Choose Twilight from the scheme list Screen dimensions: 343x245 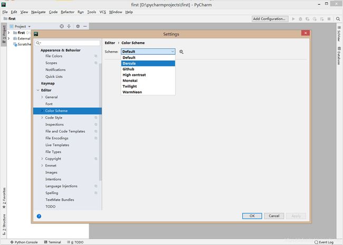148,86
